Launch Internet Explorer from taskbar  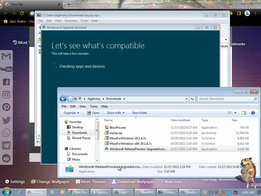point(20,192)
